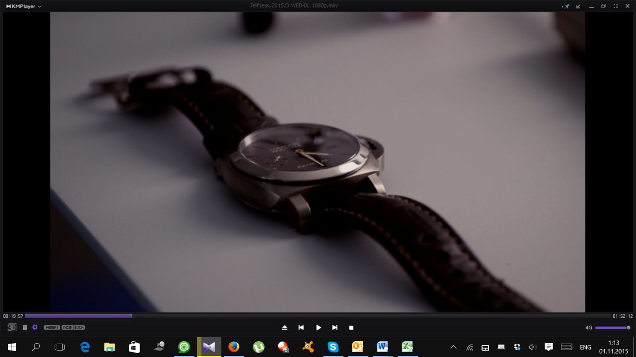Mute the player volume speaker icon
The image size is (636, 357).
tap(588, 328)
